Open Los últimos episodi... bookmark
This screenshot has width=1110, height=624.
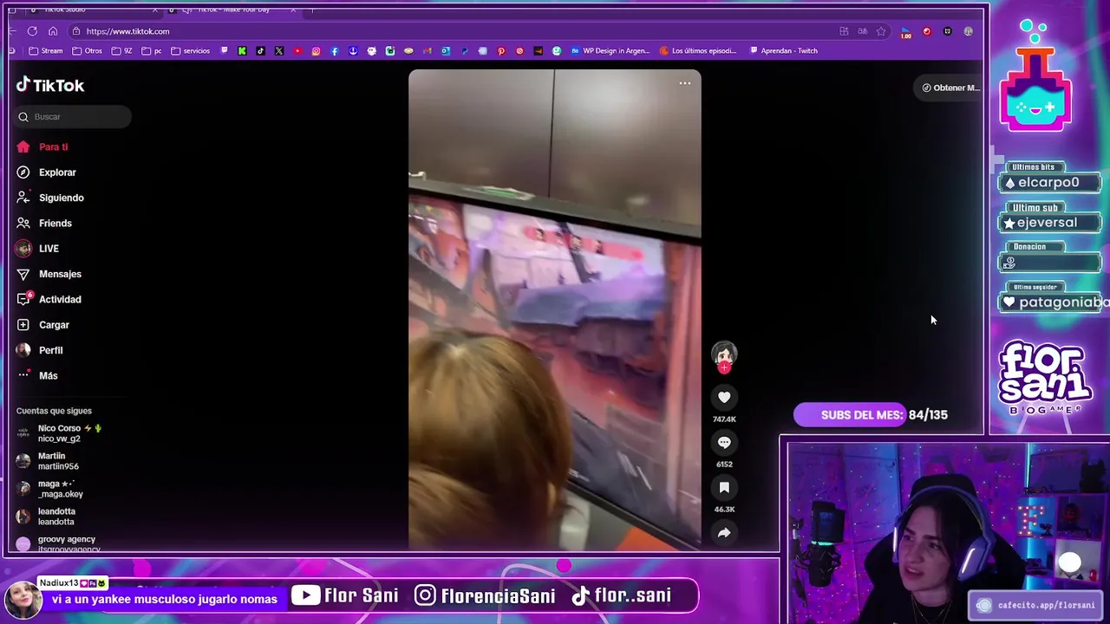699,50
